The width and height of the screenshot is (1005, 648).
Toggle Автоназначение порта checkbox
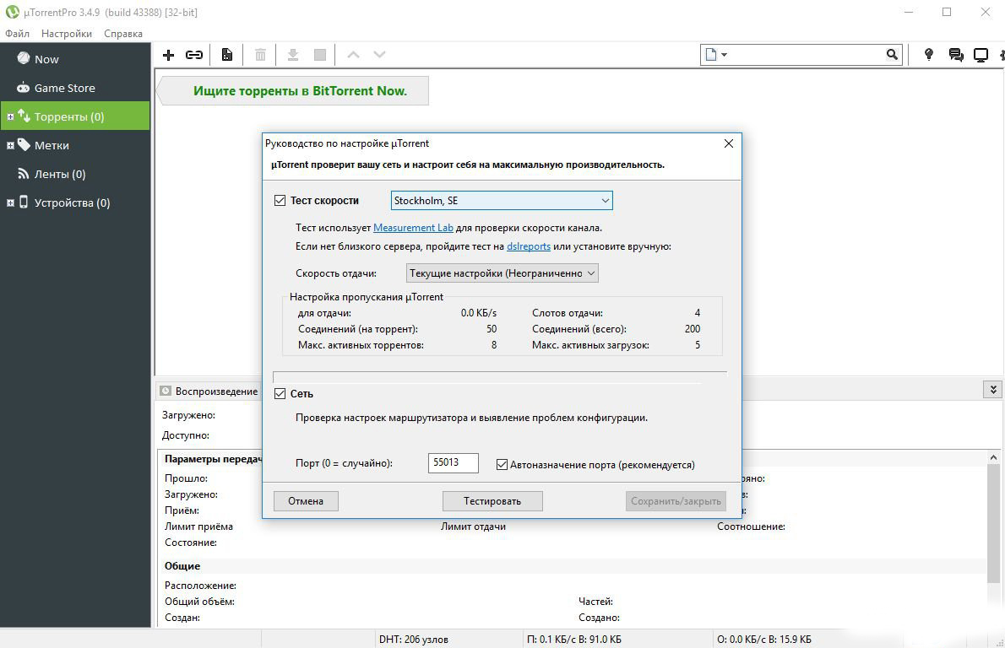click(502, 465)
